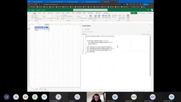Switch to the Script Lab tab
181x102 pixels.
click(98, 13)
